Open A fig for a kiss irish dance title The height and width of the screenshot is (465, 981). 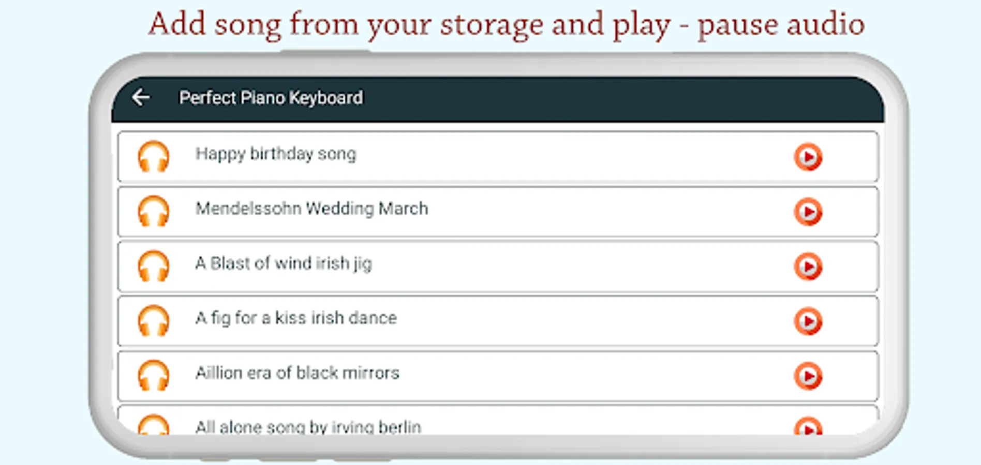coord(296,318)
